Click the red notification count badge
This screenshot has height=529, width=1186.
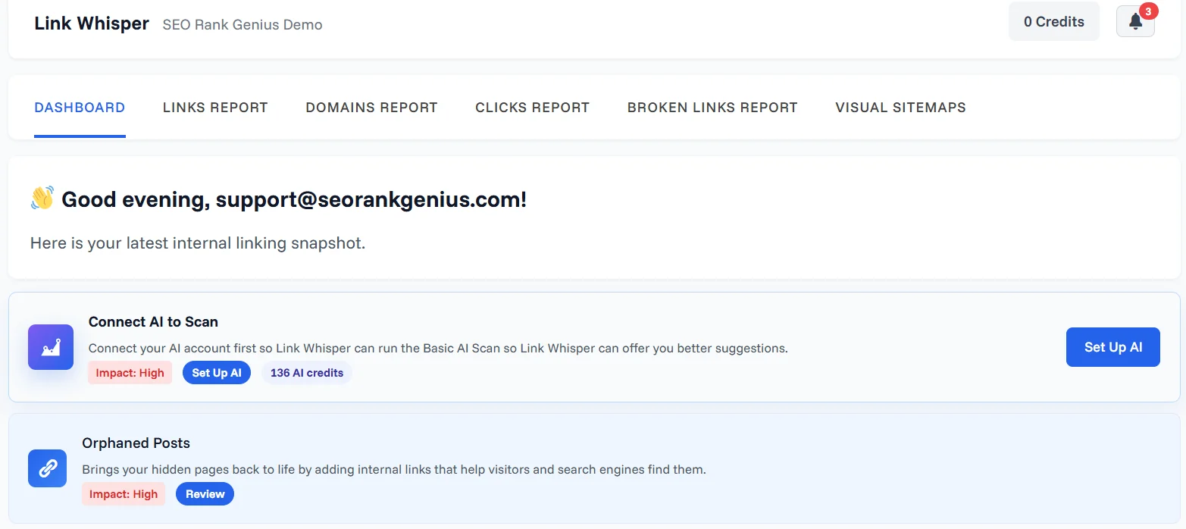[x=1148, y=11]
